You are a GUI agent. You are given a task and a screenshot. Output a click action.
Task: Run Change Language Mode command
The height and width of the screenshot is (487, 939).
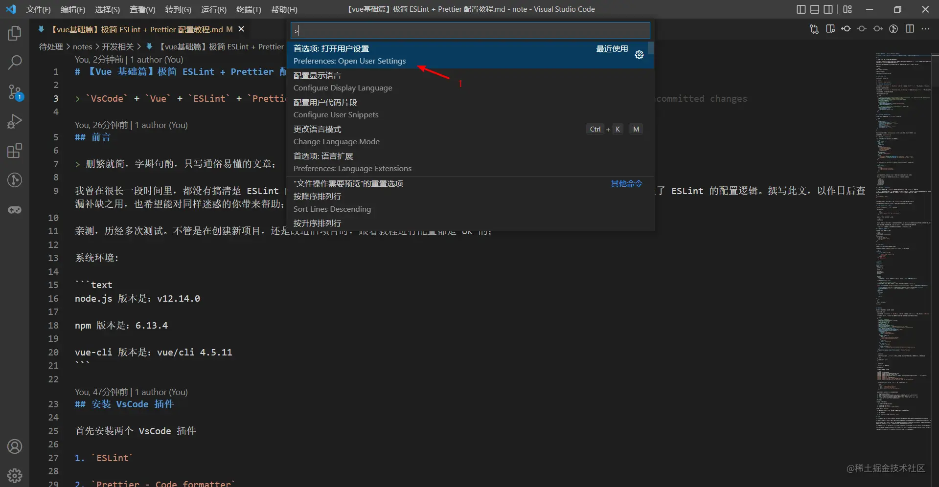470,135
